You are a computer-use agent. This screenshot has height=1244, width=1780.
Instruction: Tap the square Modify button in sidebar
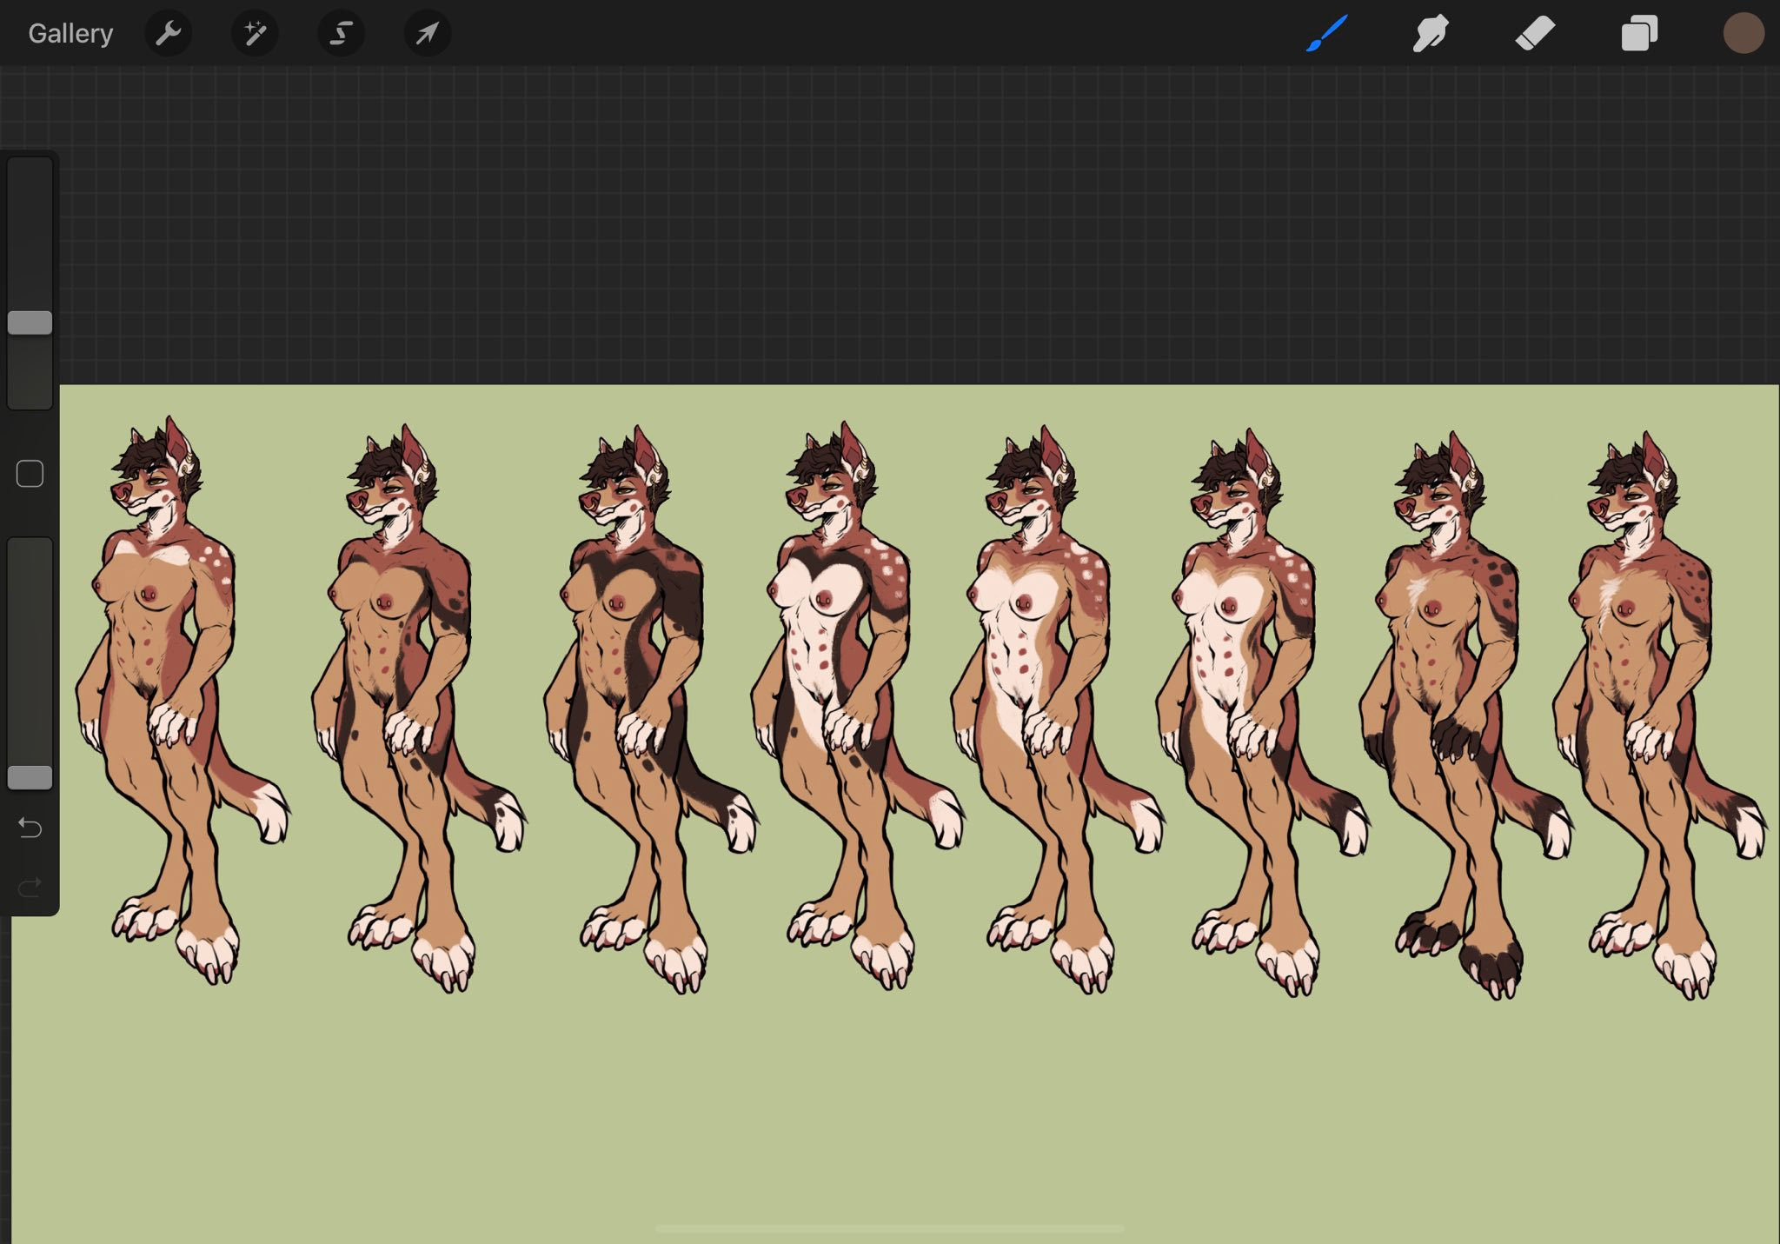click(30, 474)
